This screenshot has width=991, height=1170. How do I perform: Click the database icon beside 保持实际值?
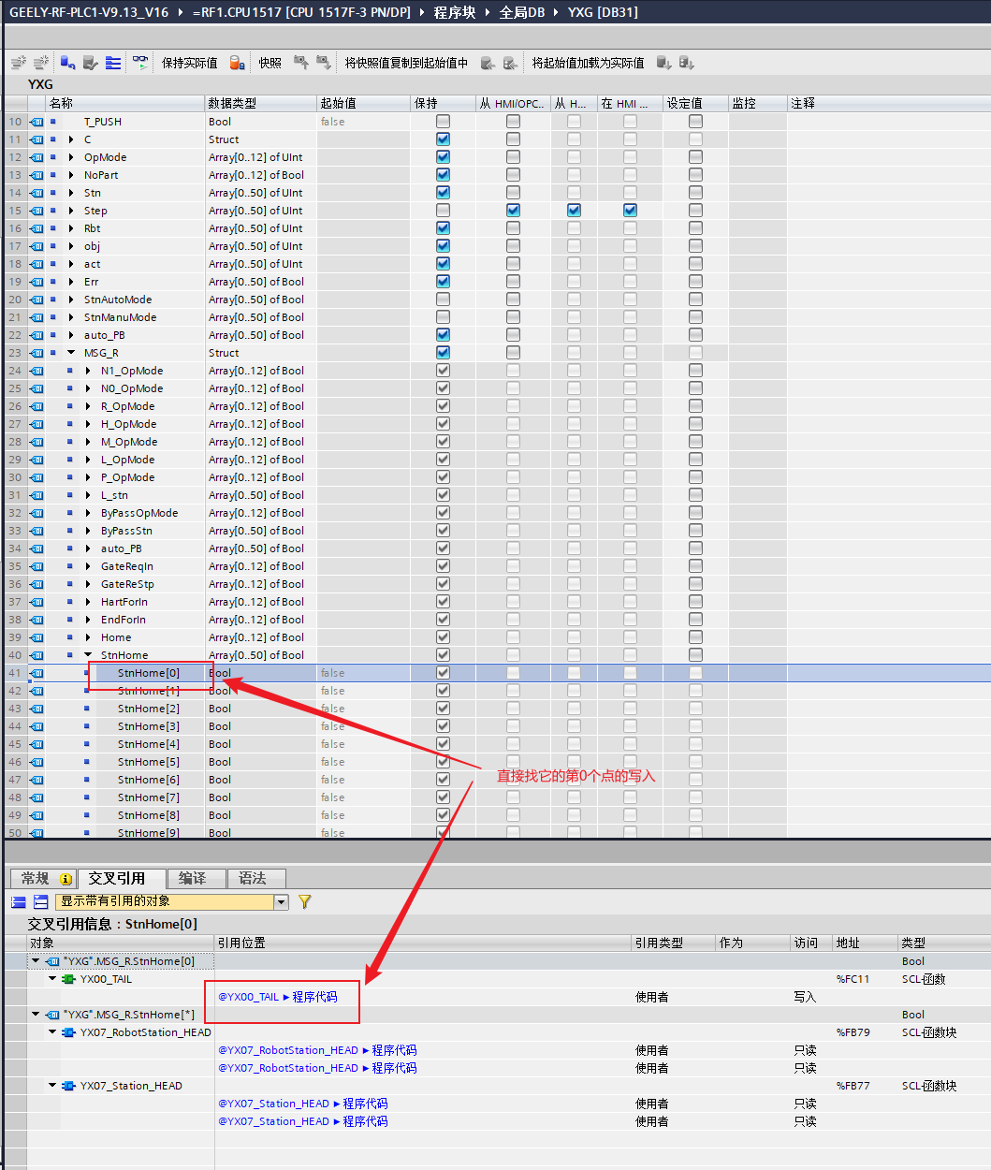(238, 63)
